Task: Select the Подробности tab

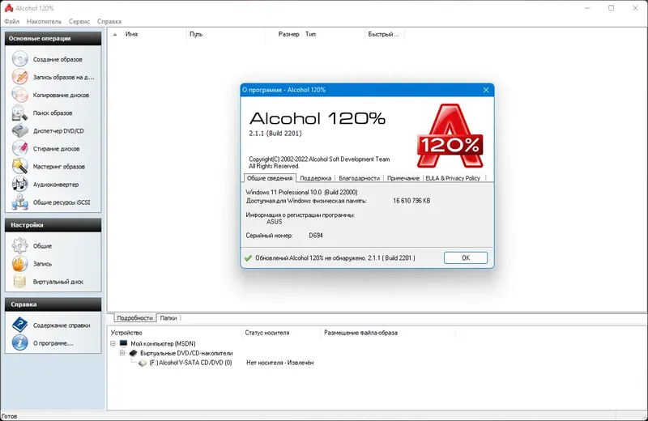Action: pyautogui.click(x=134, y=317)
